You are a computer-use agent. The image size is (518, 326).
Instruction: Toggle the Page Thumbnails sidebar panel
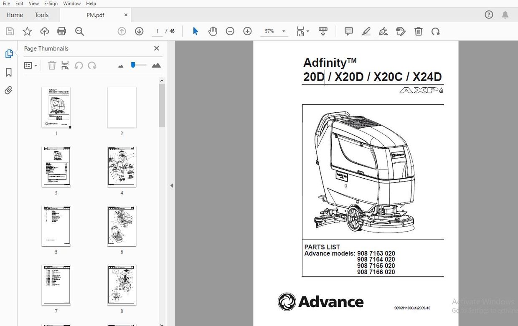coord(9,53)
